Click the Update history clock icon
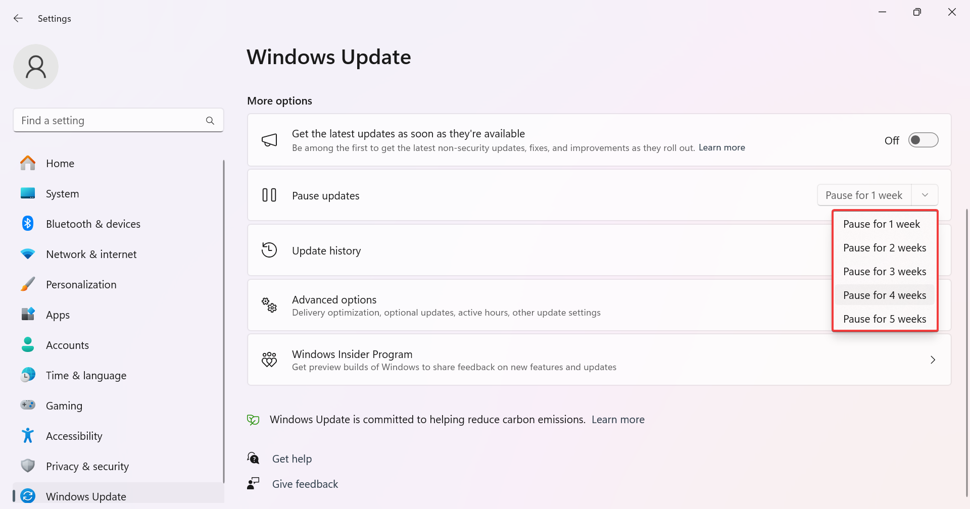Screen dimensions: 970x509 coord(269,250)
